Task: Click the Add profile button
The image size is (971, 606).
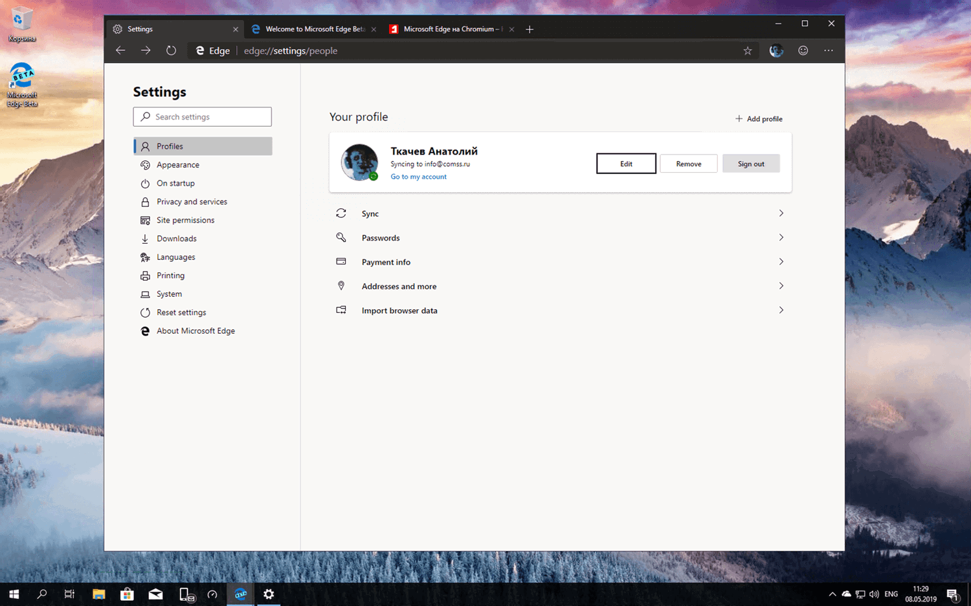Action: [x=759, y=119]
